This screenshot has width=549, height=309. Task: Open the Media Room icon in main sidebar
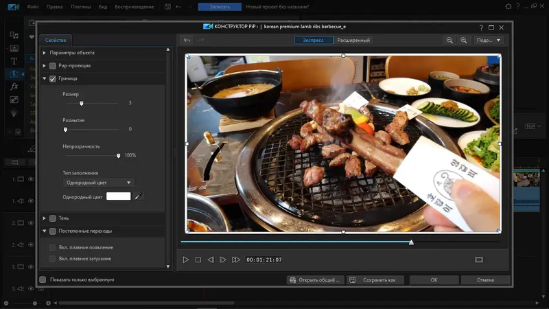coord(14,35)
